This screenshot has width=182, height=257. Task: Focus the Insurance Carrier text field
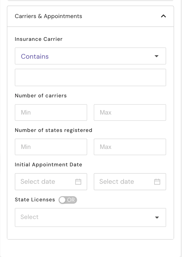pyautogui.click(x=90, y=78)
